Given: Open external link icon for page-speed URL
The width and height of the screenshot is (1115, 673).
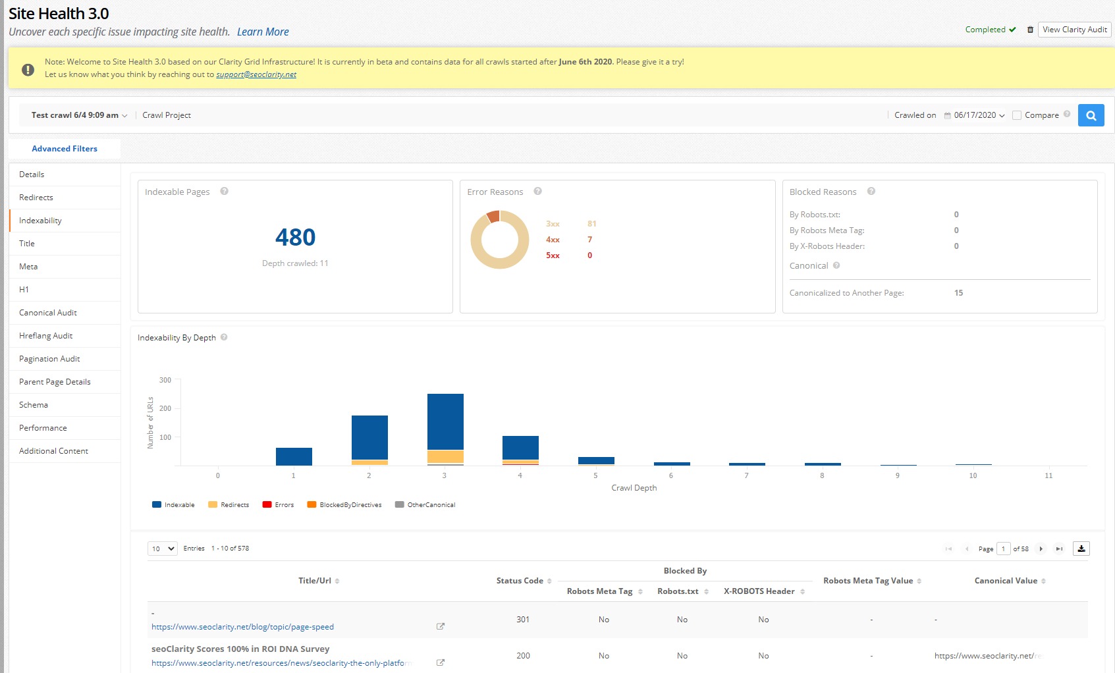Looking at the screenshot, I should click(441, 626).
